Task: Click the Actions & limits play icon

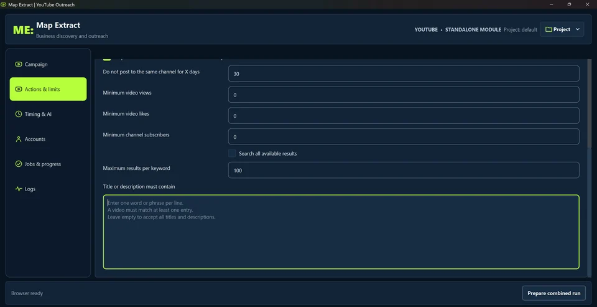Action: 18,89
